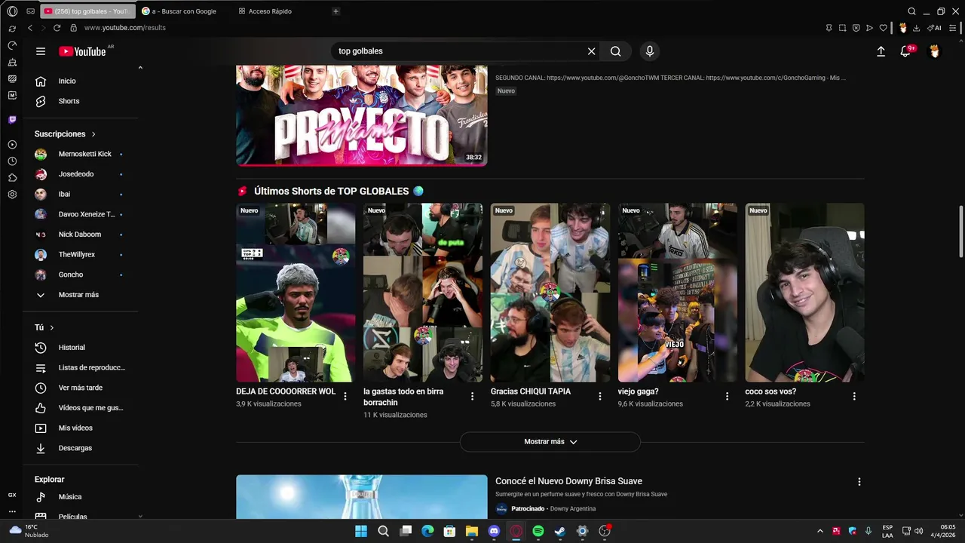Open PROYECTO video thumbnail

pos(362,115)
